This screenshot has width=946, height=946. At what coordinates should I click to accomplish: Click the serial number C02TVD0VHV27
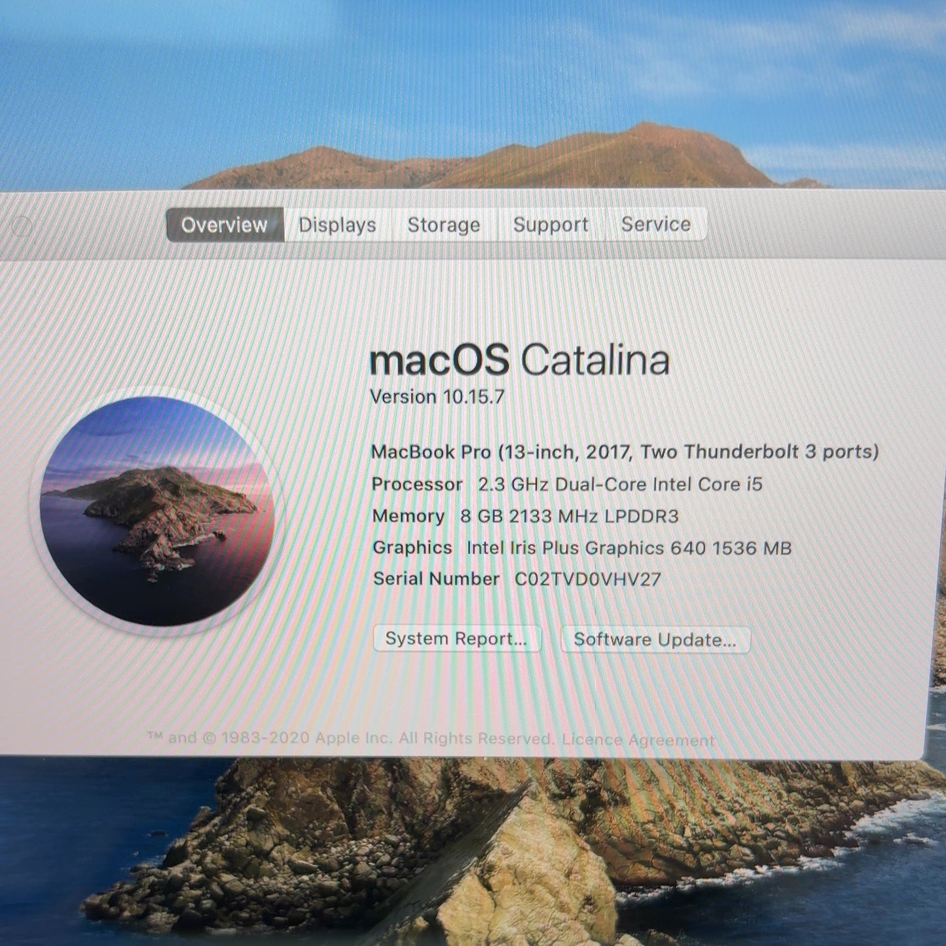tap(588, 579)
